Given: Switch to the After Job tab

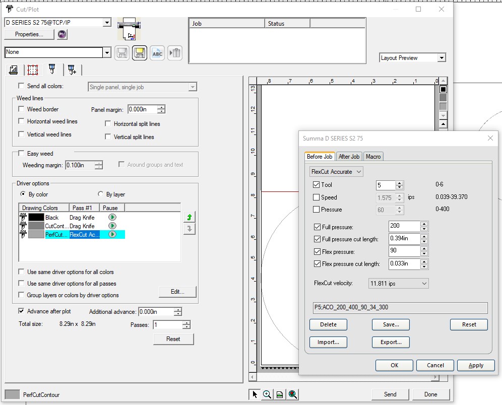Looking at the screenshot, I should pos(349,157).
